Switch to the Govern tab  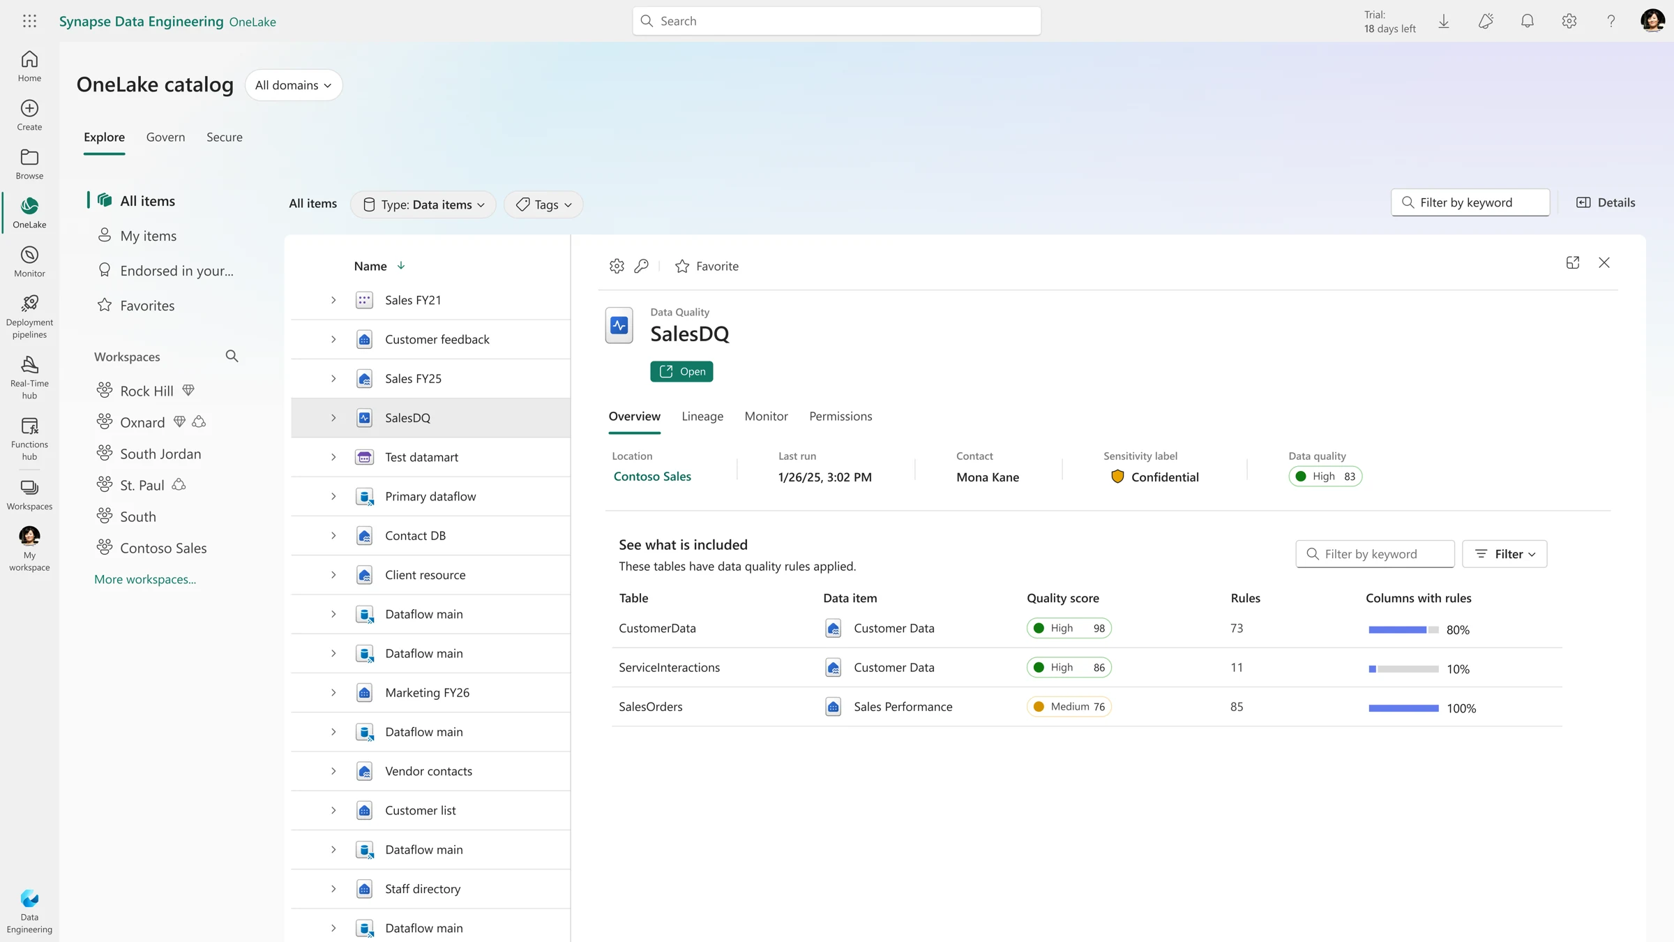coord(166,137)
